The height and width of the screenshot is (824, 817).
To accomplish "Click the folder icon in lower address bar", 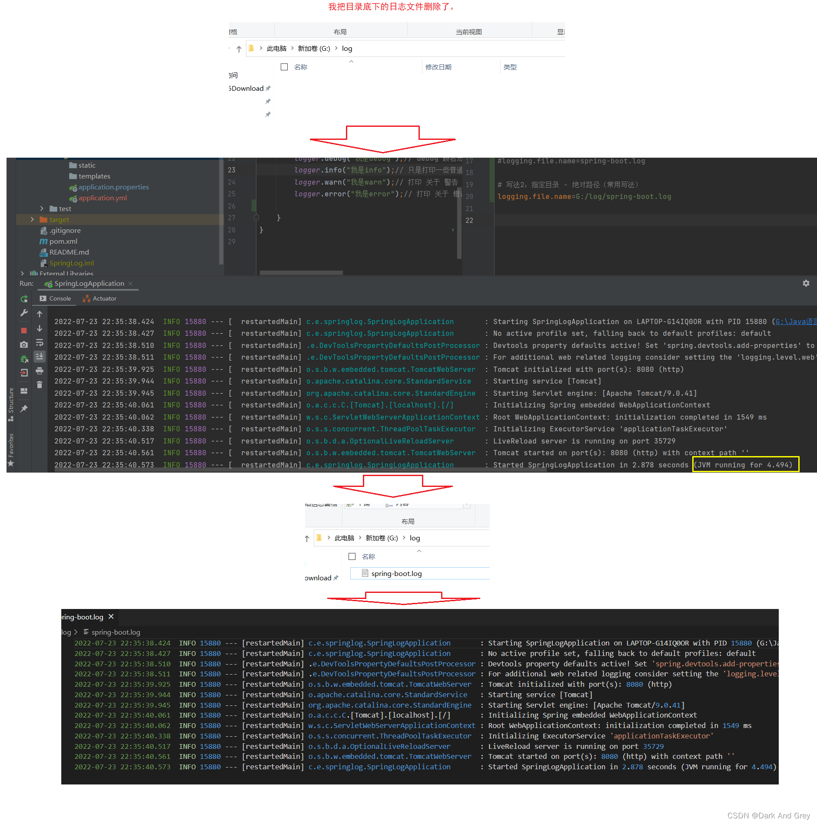I will (319, 538).
